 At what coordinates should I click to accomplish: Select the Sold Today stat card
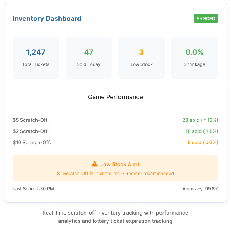pyautogui.click(x=89, y=58)
